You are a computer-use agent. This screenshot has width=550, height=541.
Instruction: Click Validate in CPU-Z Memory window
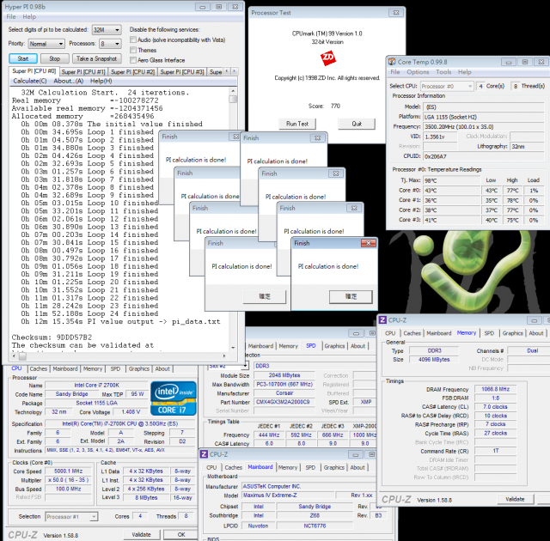click(515, 499)
